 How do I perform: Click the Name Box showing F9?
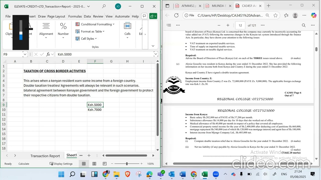(13, 54)
